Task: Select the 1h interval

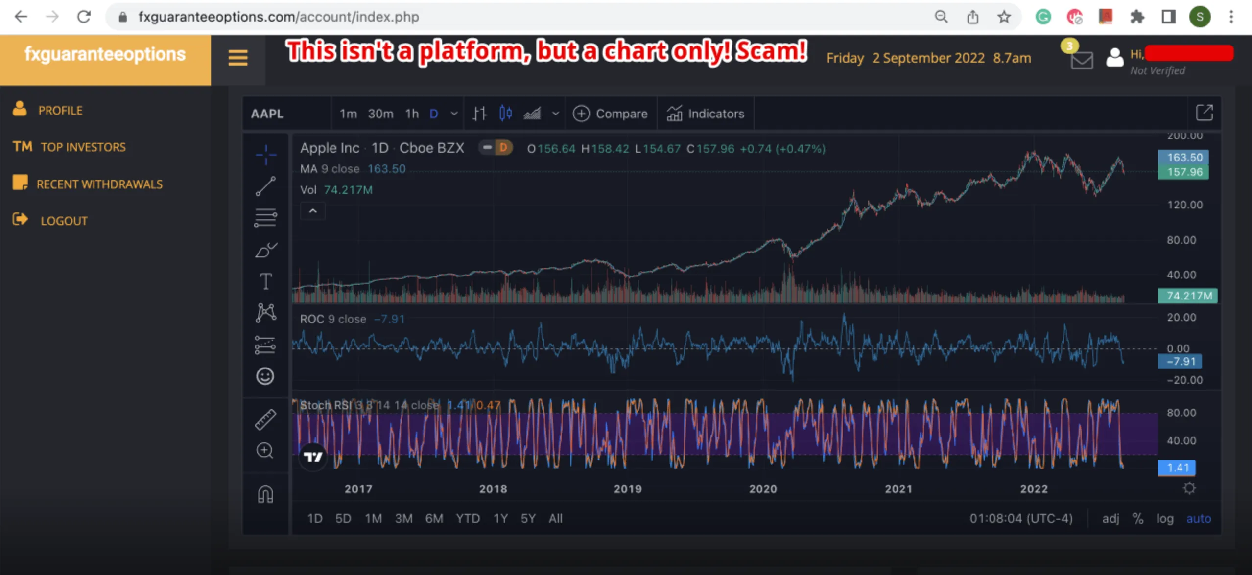Action: click(x=412, y=114)
